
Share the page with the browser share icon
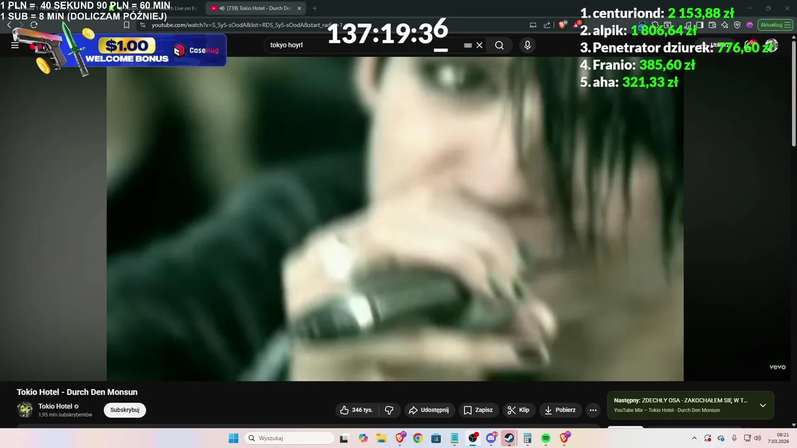547,25
